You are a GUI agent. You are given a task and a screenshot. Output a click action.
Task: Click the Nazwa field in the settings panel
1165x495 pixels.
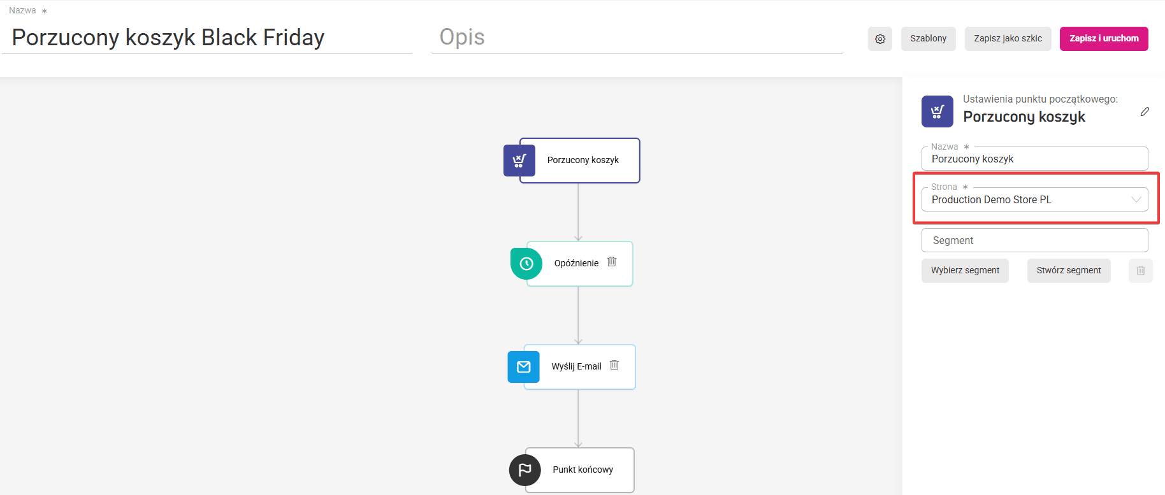[x=1035, y=159]
